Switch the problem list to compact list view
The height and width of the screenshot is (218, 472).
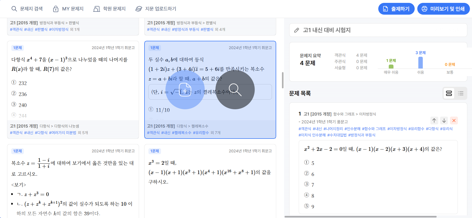tap(461, 93)
